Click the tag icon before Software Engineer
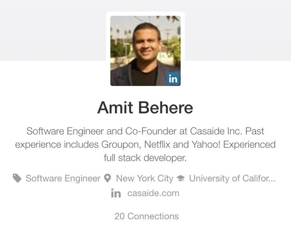Viewport: 291px width, 247px height. point(17,178)
